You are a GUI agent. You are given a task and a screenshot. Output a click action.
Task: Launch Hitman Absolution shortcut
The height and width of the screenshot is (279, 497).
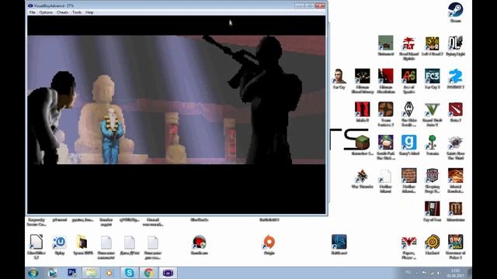click(386, 81)
